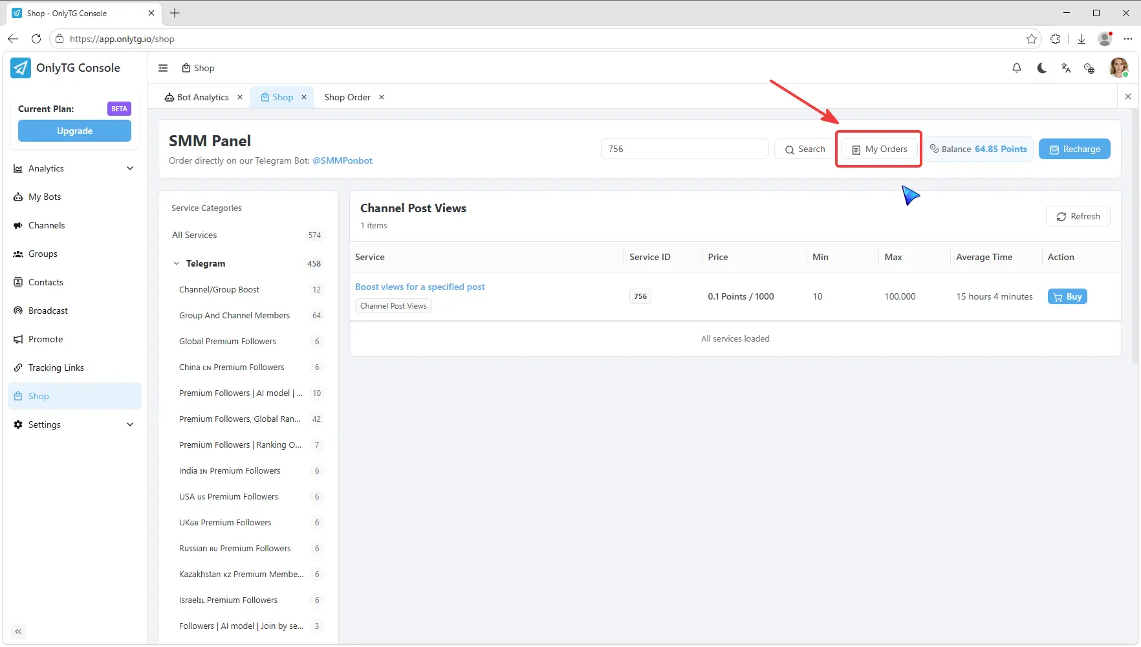The width and height of the screenshot is (1141, 647).
Task: Bookmark this page with the star icon
Action: 1032,39
